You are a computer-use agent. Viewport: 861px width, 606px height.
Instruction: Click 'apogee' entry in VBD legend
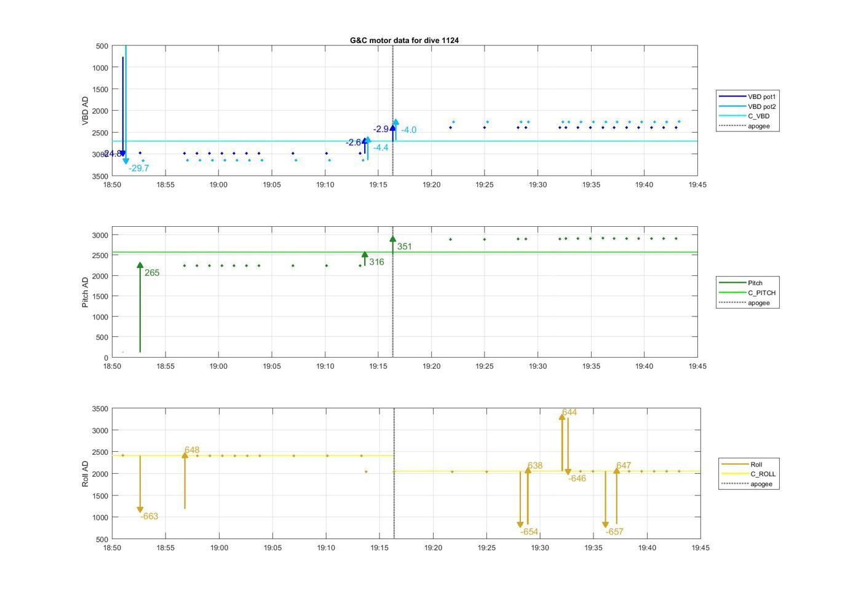744,126
